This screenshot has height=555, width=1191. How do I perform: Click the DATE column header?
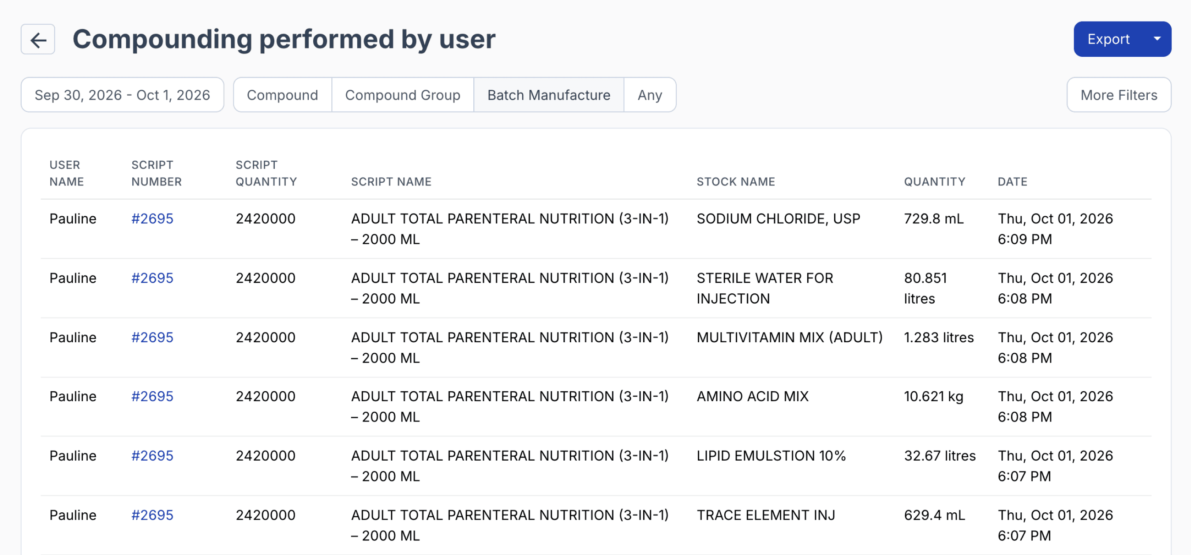(x=1012, y=181)
